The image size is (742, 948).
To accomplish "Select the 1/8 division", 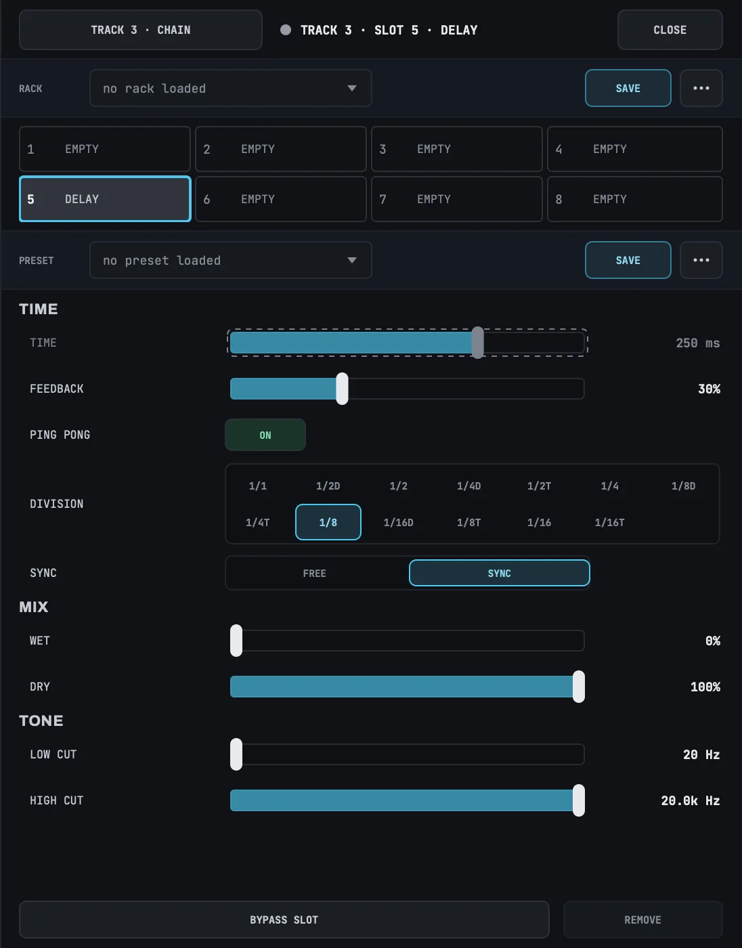I will (x=328, y=522).
